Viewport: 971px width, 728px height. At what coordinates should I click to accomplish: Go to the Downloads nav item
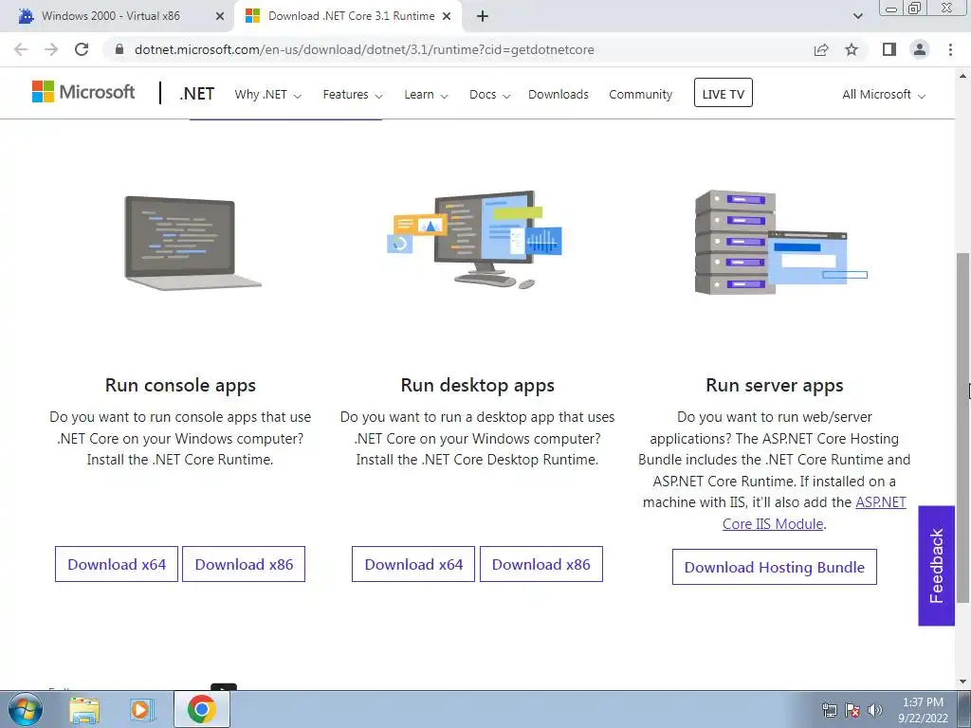pyautogui.click(x=558, y=95)
